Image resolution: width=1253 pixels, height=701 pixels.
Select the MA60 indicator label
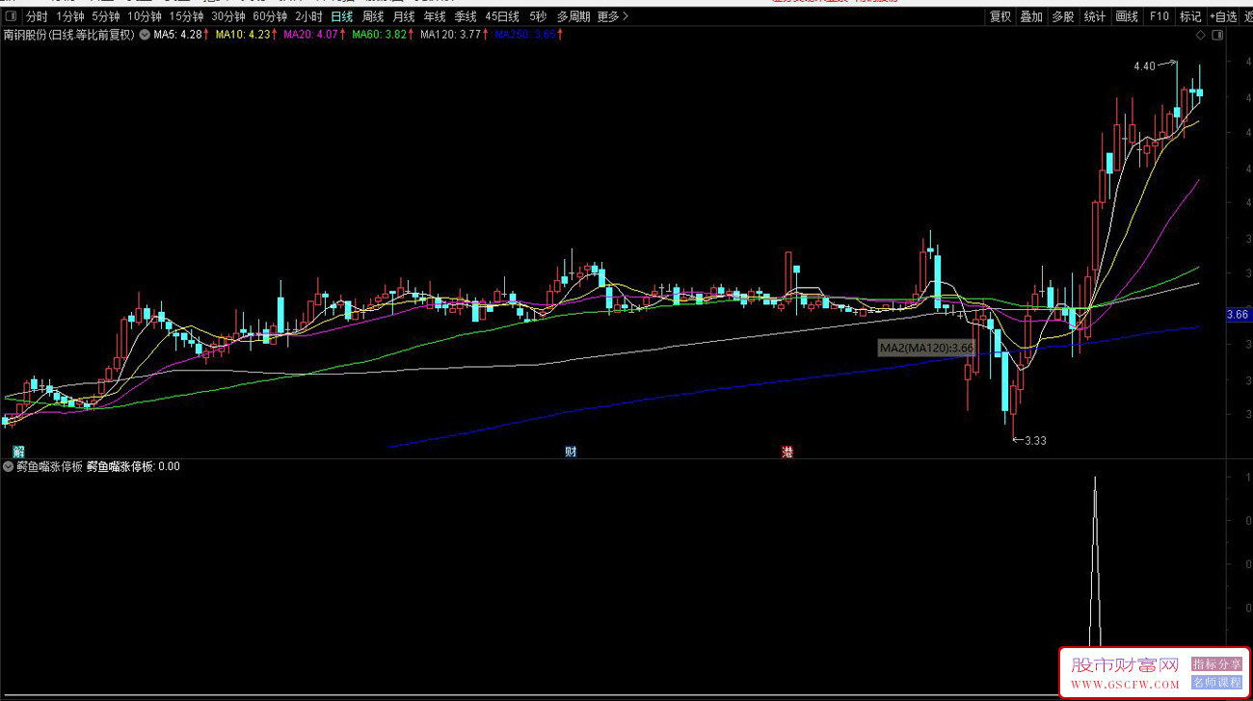click(x=382, y=35)
